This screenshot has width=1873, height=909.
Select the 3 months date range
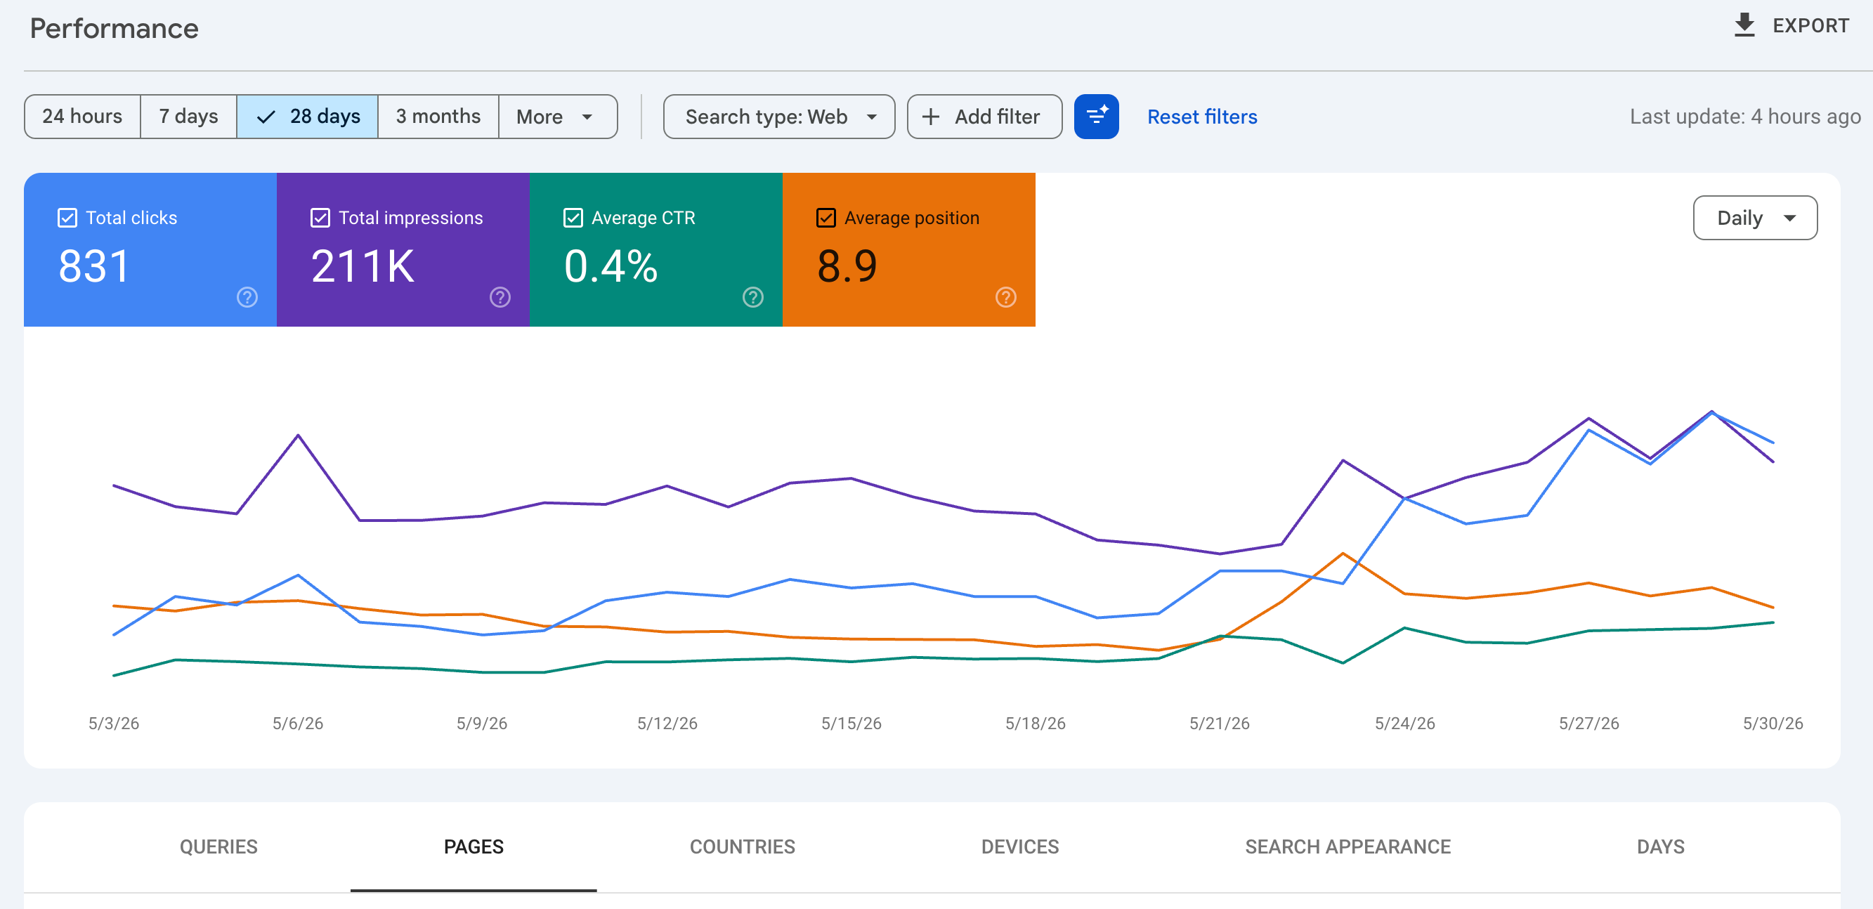[438, 117]
